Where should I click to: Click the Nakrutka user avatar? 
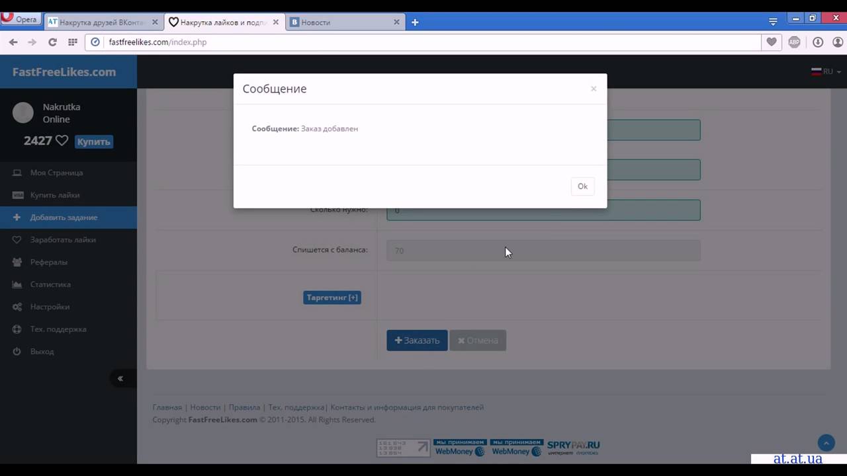(x=23, y=112)
